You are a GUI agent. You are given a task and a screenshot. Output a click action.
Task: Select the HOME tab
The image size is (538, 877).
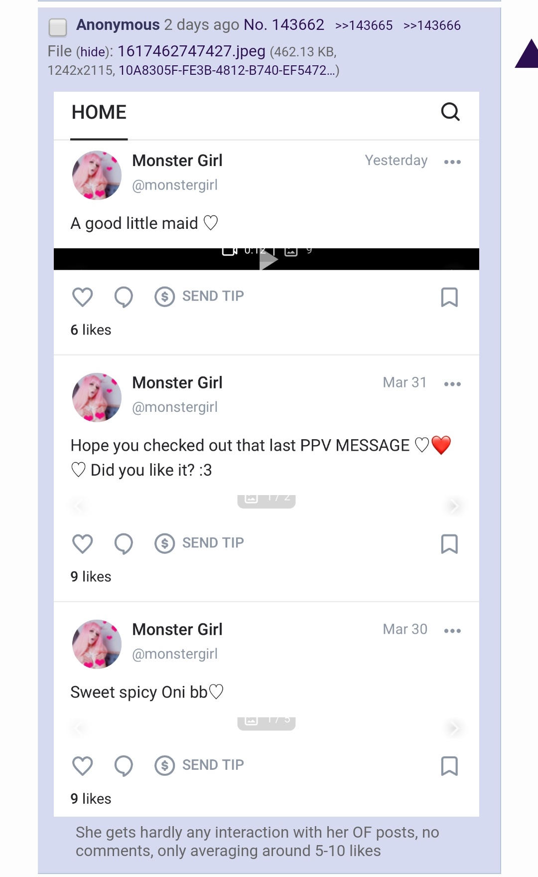click(x=99, y=113)
